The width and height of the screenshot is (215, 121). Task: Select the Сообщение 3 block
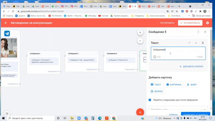[82, 61]
